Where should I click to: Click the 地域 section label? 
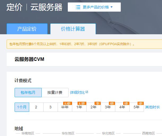19,129
